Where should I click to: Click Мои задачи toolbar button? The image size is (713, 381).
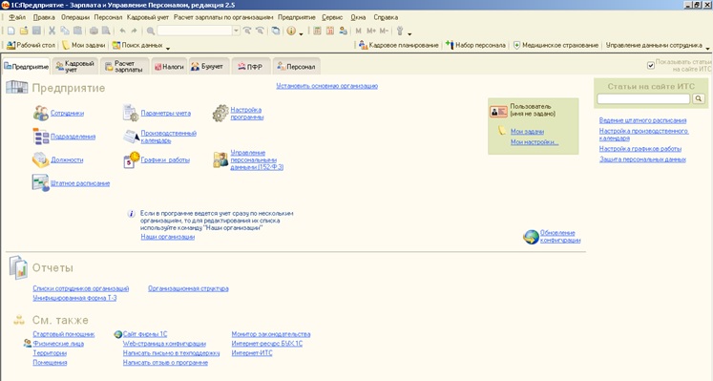pos(83,45)
